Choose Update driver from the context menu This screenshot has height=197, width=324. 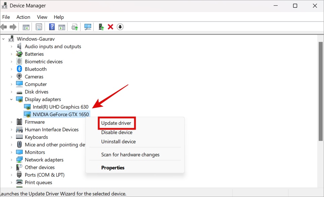pyautogui.click(x=117, y=123)
